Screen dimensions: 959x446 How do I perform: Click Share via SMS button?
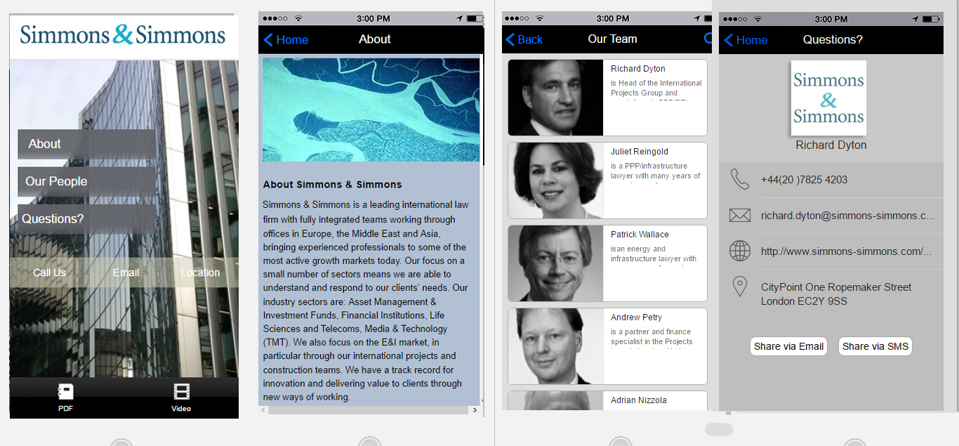tap(875, 346)
